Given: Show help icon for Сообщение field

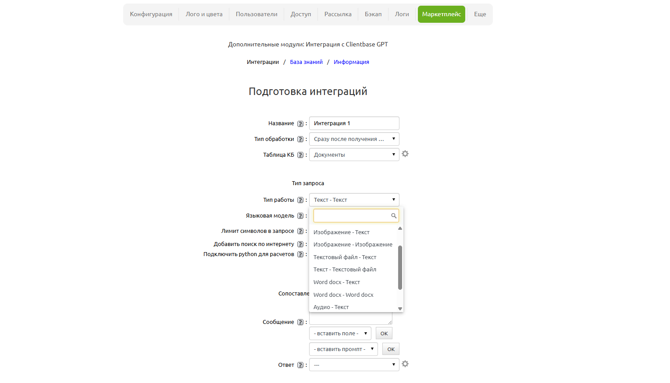Looking at the screenshot, I should (x=300, y=322).
